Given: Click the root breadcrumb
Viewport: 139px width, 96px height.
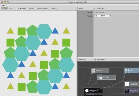Looking at the screenshot, I should [3, 5].
